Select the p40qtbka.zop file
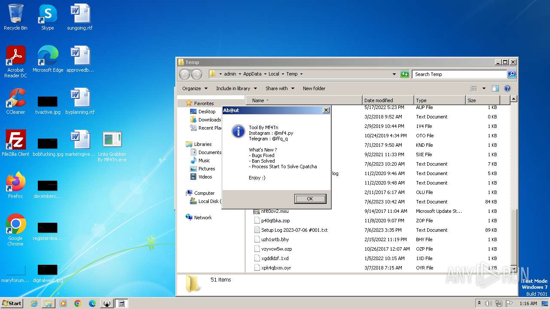Viewport: 550px width, 309px height. (275, 221)
